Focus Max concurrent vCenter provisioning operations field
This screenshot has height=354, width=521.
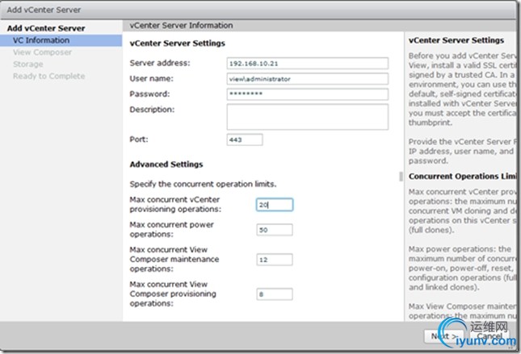(275, 205)
